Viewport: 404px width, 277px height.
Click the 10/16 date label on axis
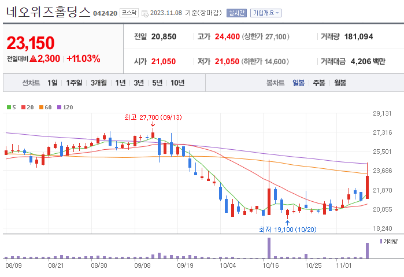270,265
